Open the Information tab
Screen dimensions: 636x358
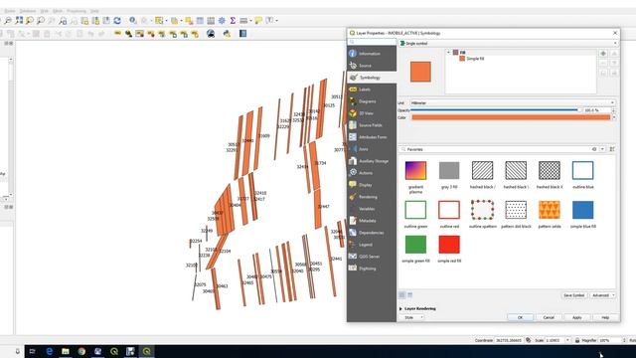[372, 54]
